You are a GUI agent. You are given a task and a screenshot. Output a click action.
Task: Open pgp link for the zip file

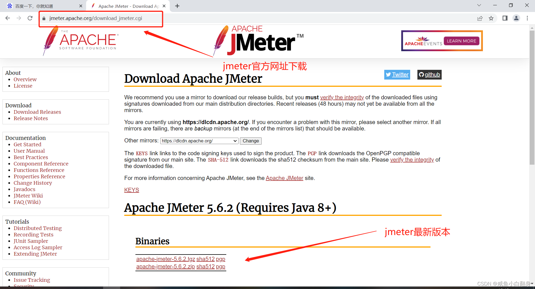[220, 266]
